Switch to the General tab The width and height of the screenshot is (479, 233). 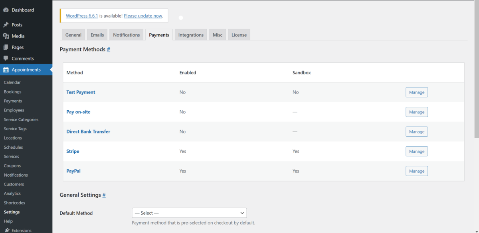pyautogui.click(x=73, y=35)
